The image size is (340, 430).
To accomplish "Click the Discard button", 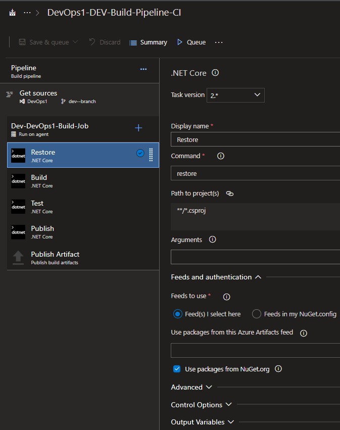I will pos(105,42).
